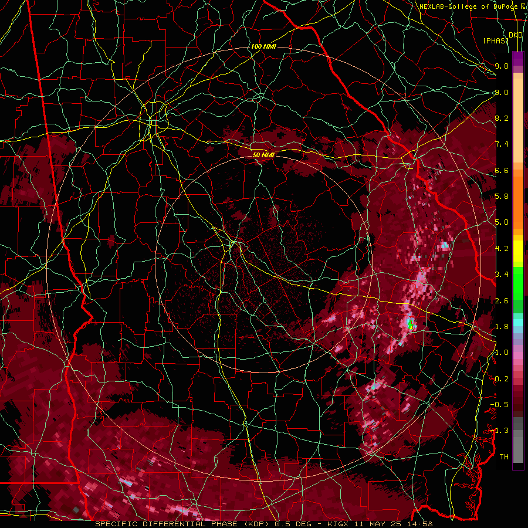Click the bright green-yellow KDP core pixel
528x528 pixels.
coord(410,325)
